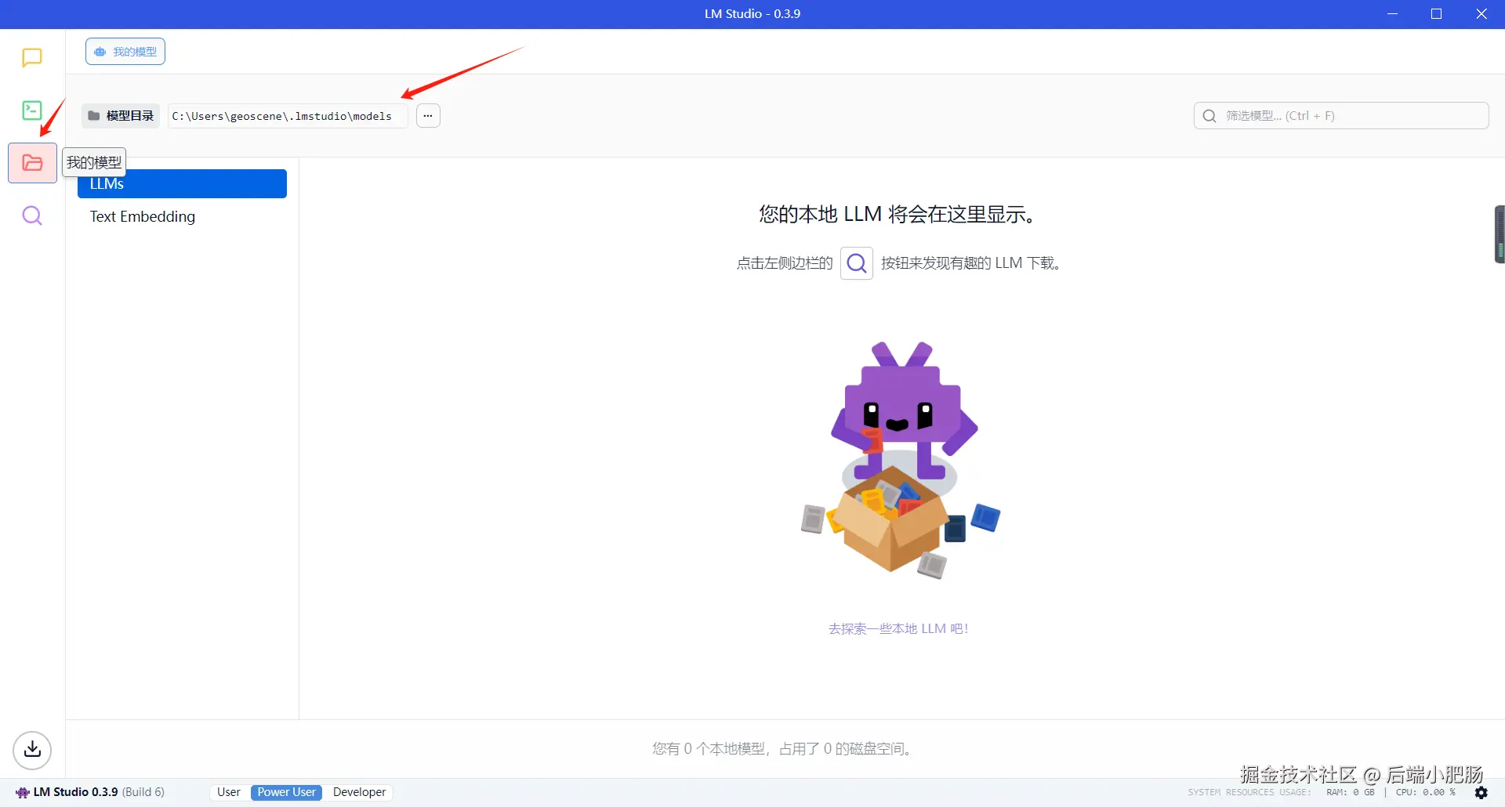Switch to User mode
Screen dimensions: 1505x807
[x=229, y=792]
